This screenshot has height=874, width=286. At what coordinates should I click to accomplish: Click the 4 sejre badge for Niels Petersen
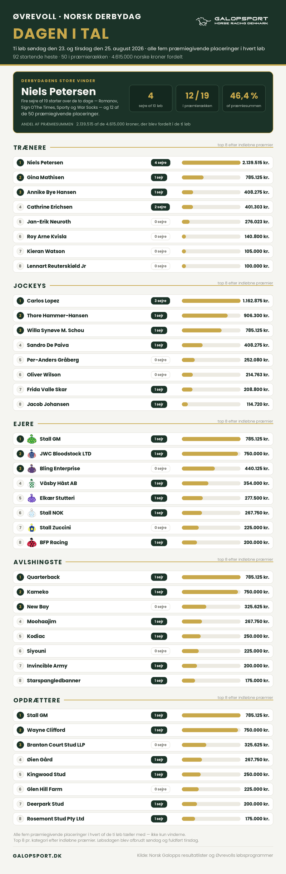161,163
